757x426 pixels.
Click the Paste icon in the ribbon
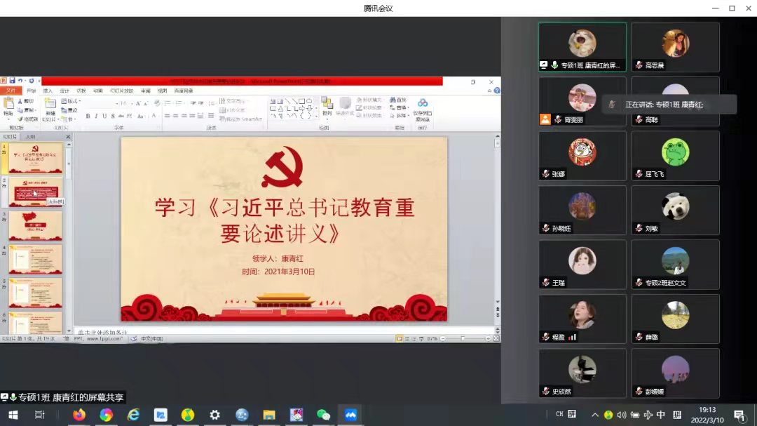click(8, 106)
